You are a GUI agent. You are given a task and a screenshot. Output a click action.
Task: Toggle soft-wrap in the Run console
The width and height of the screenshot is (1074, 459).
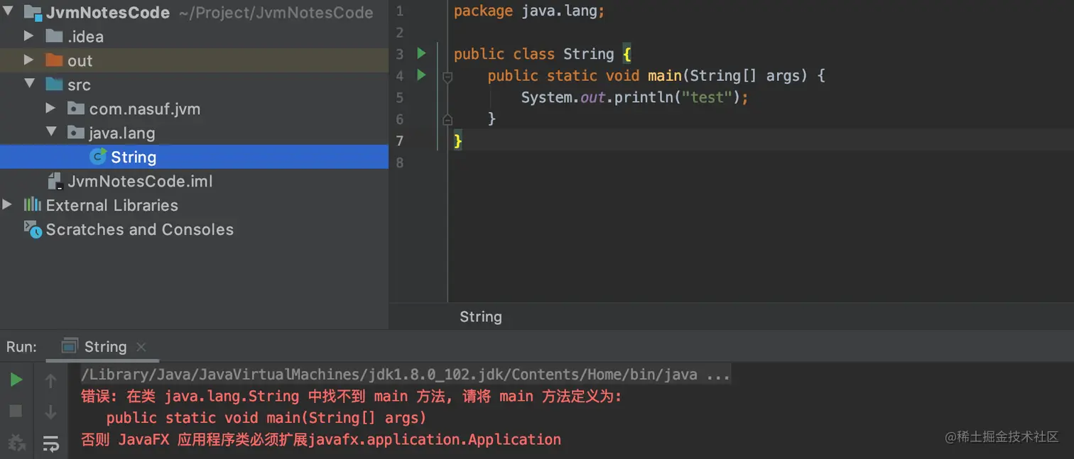pos(50,443)
